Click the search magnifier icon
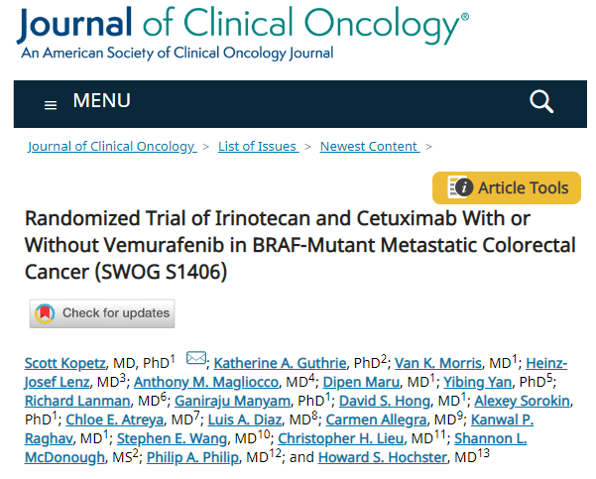 (541, 101)
